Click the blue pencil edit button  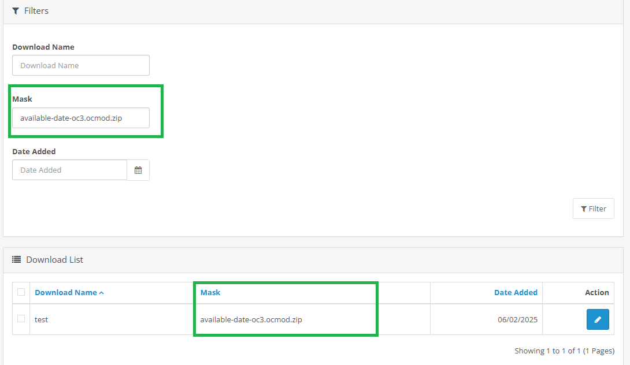click(x=598, y=319)
